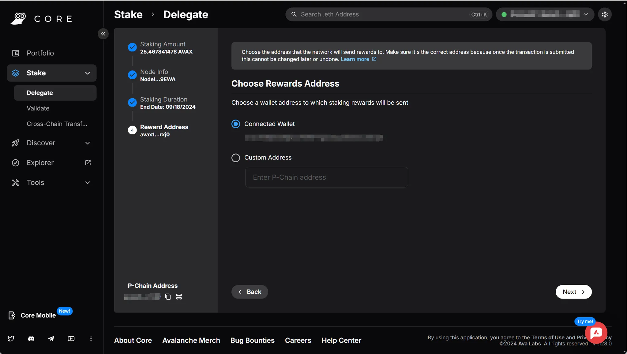Open settings via the gear icon

(605, 14)
